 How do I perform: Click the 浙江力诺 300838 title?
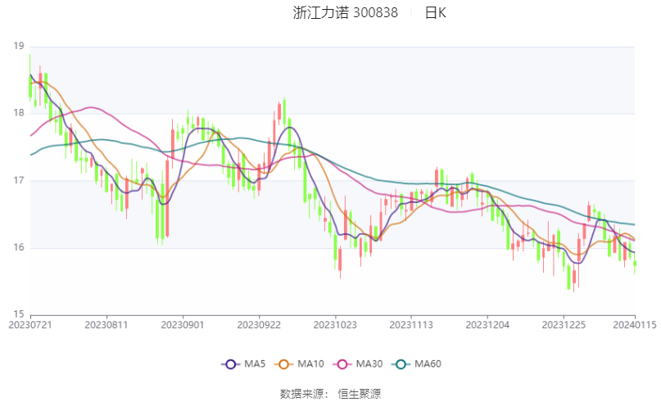point(346,13)
